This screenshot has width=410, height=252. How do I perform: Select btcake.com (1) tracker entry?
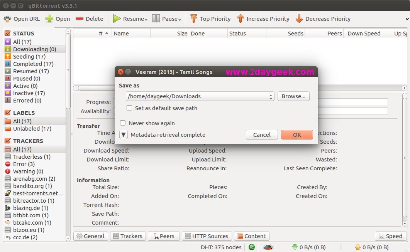tap(34, 222)
